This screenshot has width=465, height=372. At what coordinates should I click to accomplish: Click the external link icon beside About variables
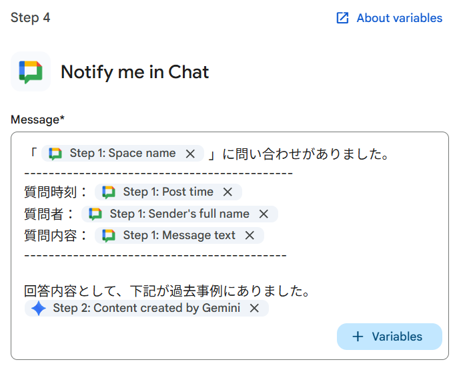(343, 18)
